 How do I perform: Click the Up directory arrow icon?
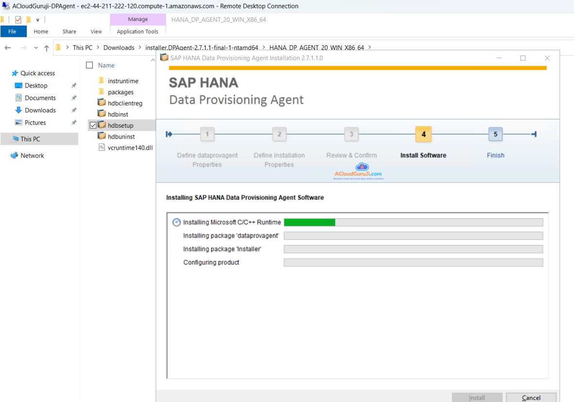pyautogui.click(x=47, y=48)
